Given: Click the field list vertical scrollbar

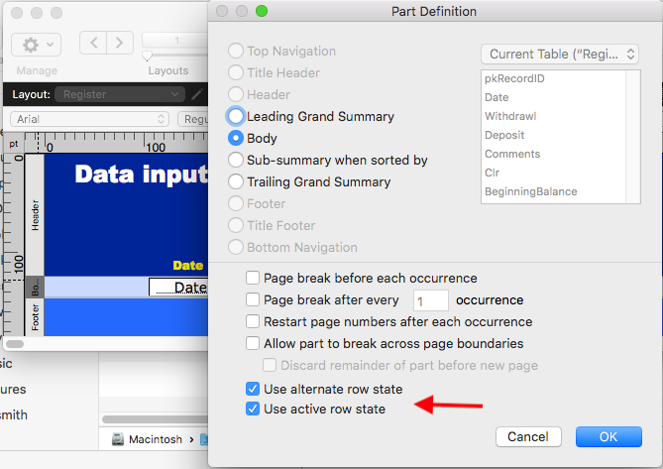Looking at the screenshot, I should [632, 137].
